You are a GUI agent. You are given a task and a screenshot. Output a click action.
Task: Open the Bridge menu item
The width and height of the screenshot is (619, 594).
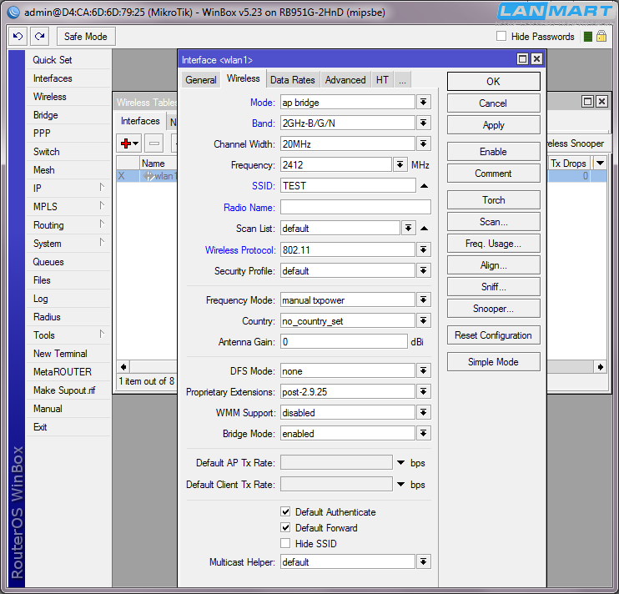[x=68, y=115]
